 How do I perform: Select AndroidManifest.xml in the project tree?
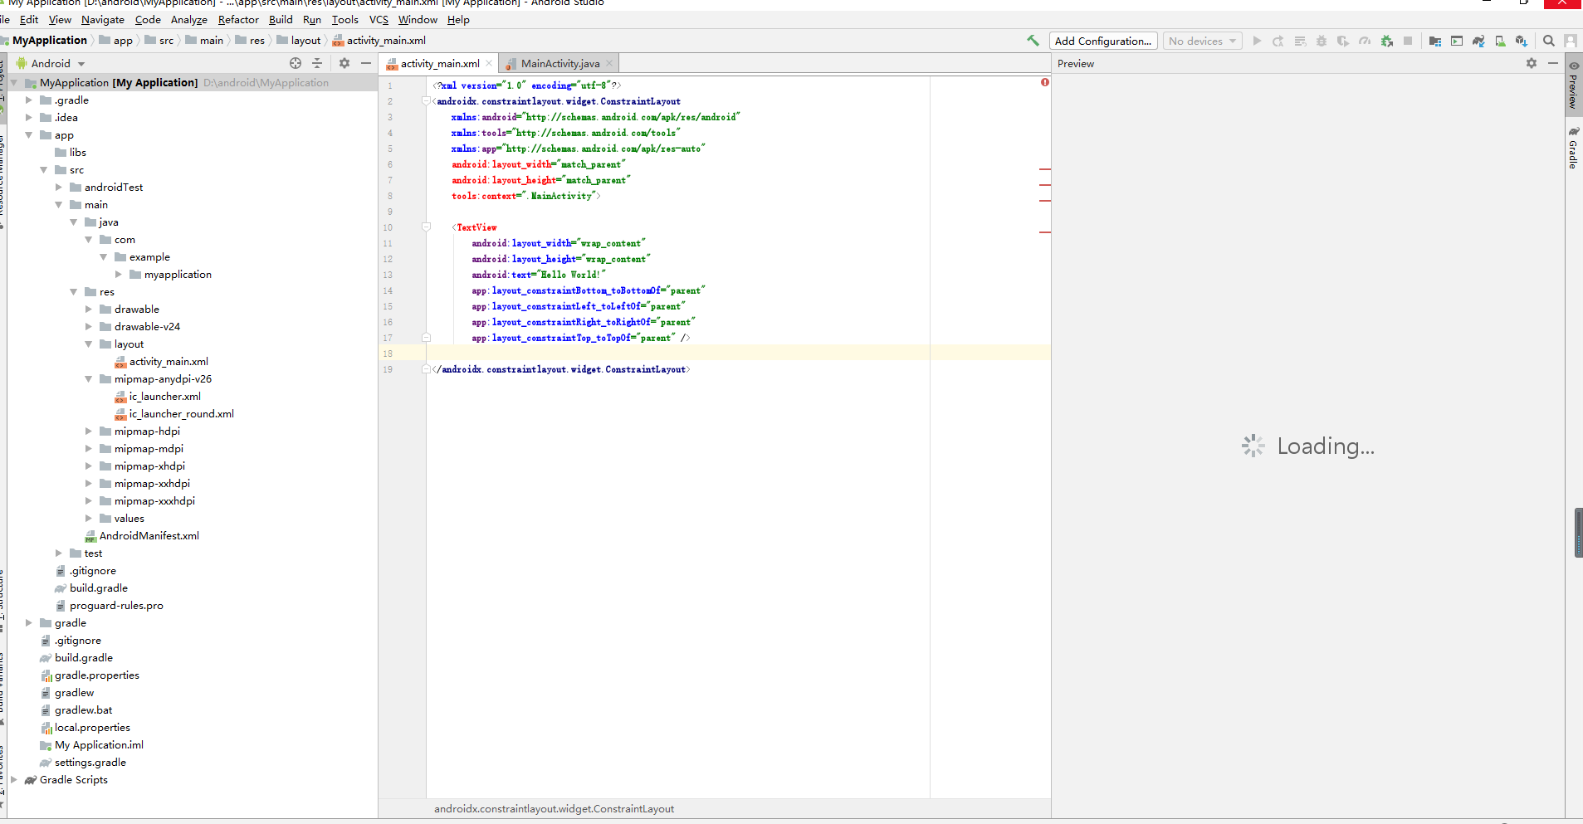click(x=149, y=535)
